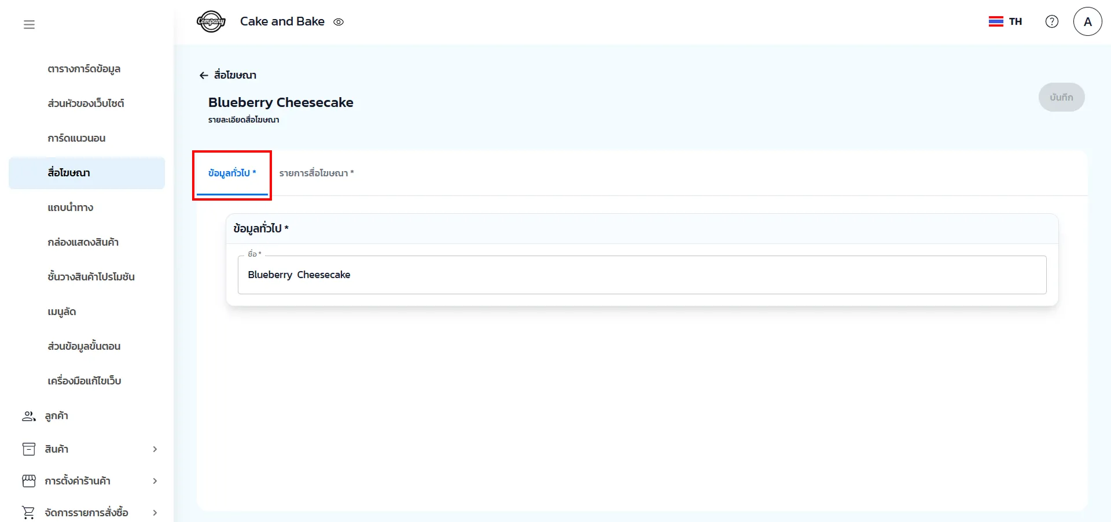Expand the การตั้งค่าร้านค้า chevron
Viewport: 1111px width, 522px height.
click(x=154, y=481)
